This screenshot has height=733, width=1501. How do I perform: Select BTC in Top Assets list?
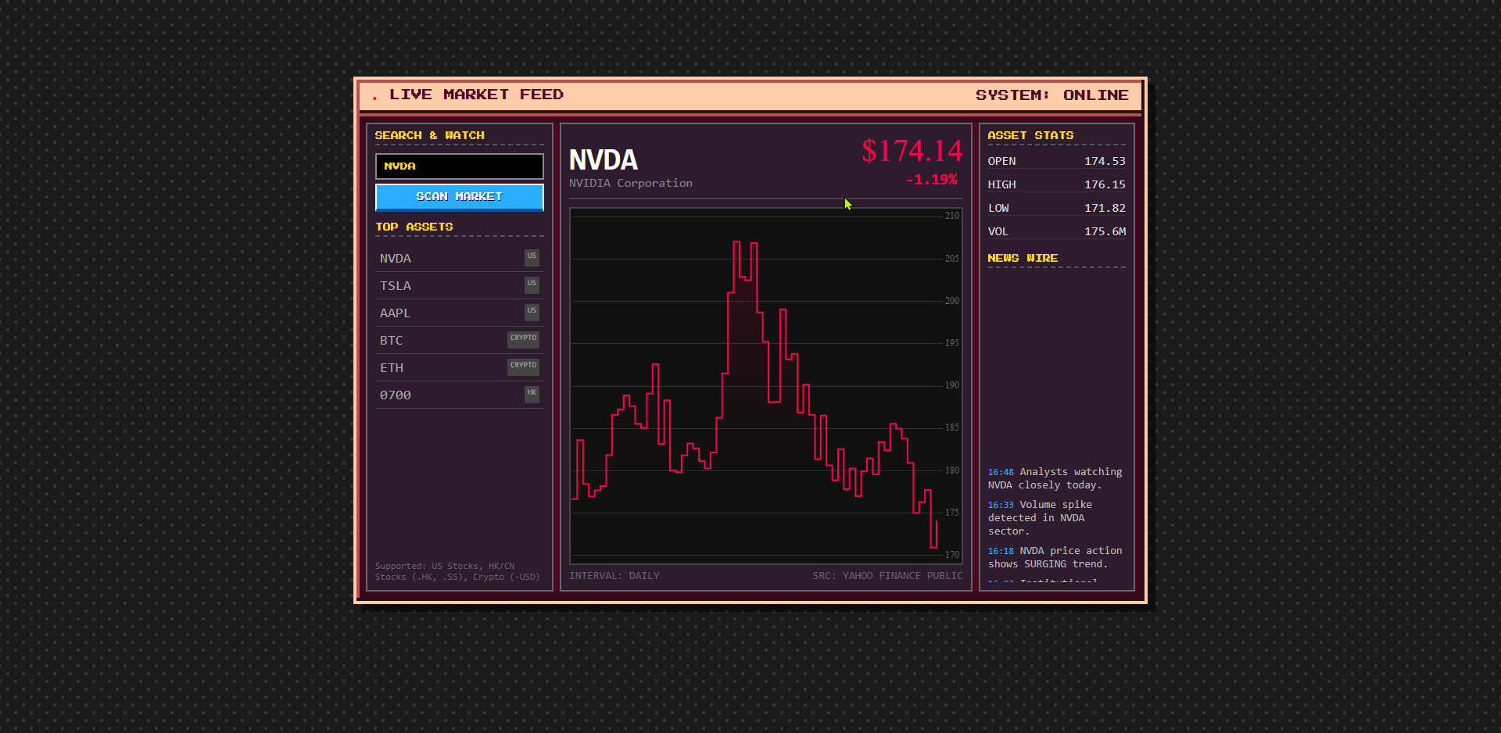460,340
